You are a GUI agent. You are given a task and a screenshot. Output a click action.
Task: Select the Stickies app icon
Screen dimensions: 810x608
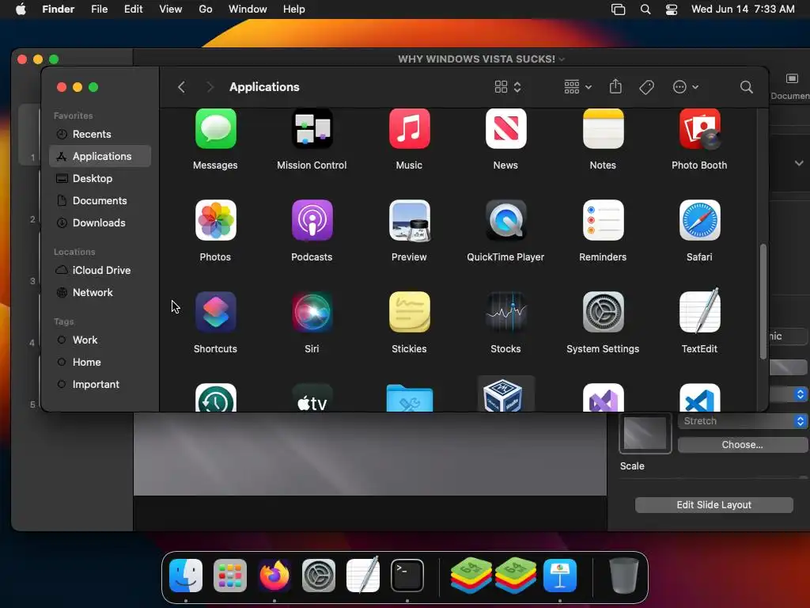pos(409,312)
